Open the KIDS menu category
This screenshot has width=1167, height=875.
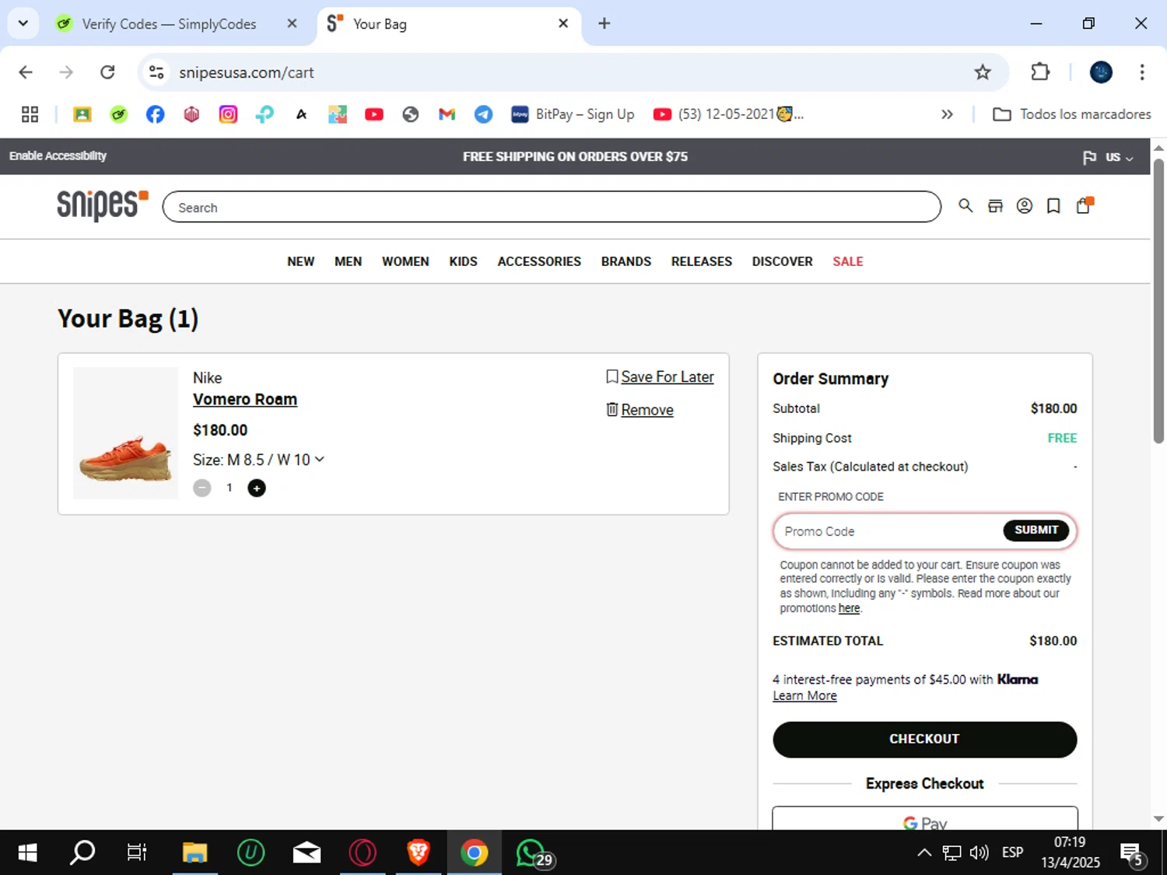click(463, 261)
